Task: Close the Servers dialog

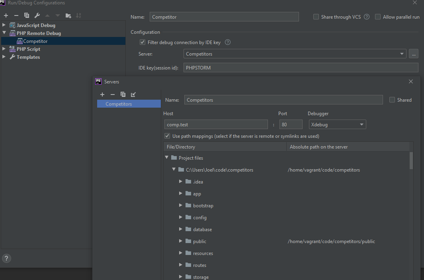Action: click(x=411, y=81)
